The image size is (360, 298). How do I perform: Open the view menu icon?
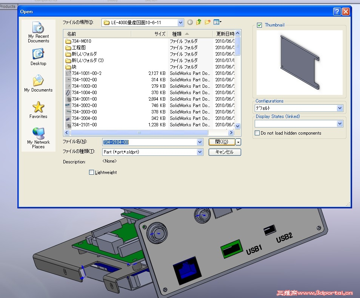coord(217,22)
